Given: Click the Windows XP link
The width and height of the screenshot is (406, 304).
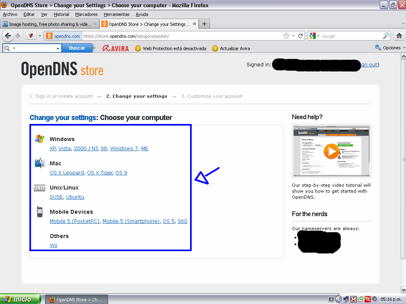Looking at the screenshot, I should [x=52, y=149].
